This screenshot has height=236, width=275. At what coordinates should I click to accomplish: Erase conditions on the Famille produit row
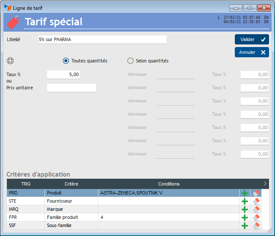click(x=256, y=218)
